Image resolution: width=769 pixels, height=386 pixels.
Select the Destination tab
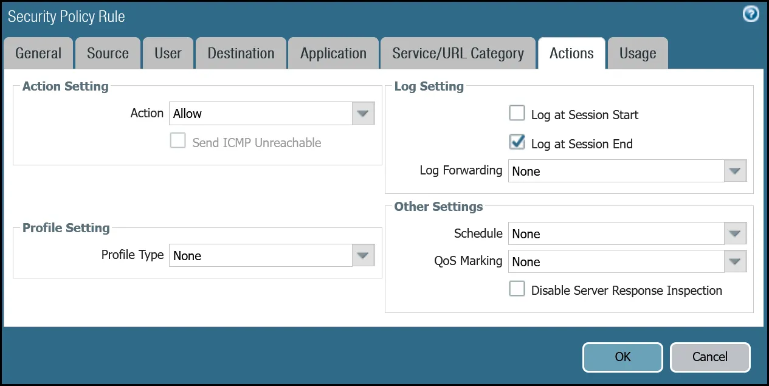pos(241,53)
